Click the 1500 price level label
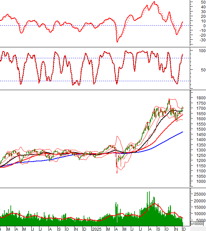Viewport: 206px width, 231px height. pyautogui.click(x=200, y=129)
